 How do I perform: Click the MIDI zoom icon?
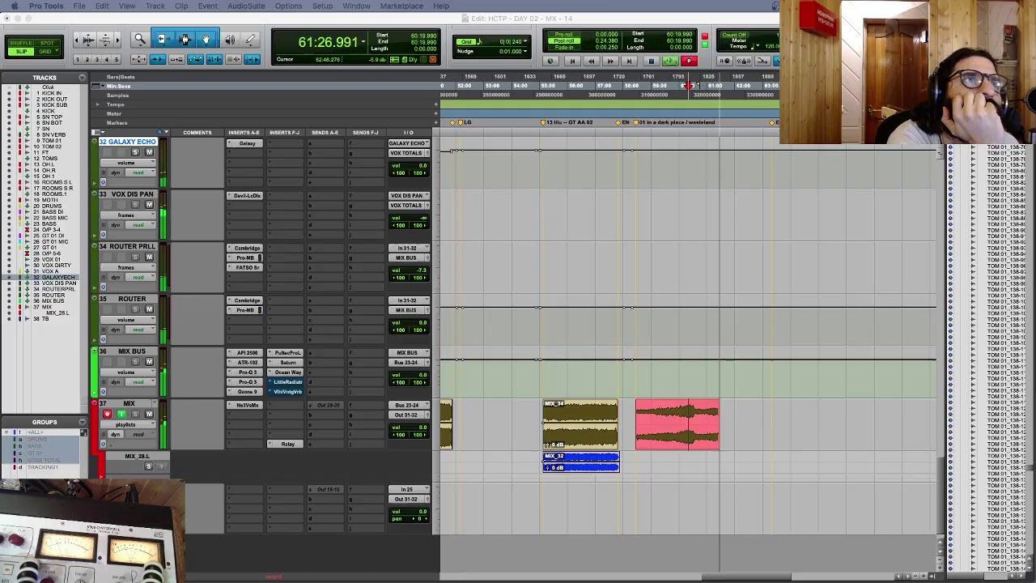click(x=106, y=40)
